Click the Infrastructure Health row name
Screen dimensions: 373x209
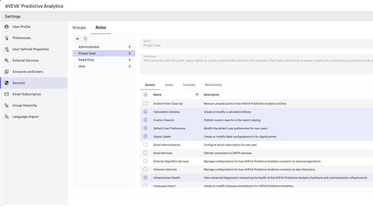click(166, 178)
